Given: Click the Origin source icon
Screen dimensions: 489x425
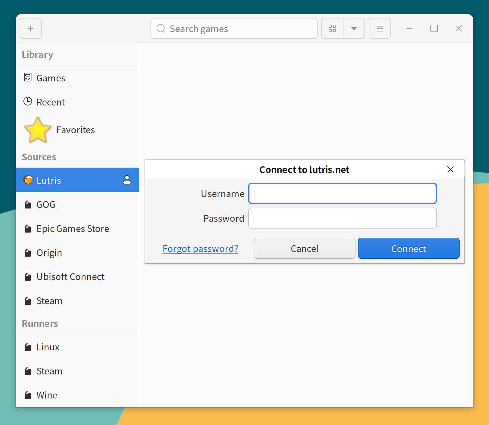Looking at the screenshot, I should point(28,253).
